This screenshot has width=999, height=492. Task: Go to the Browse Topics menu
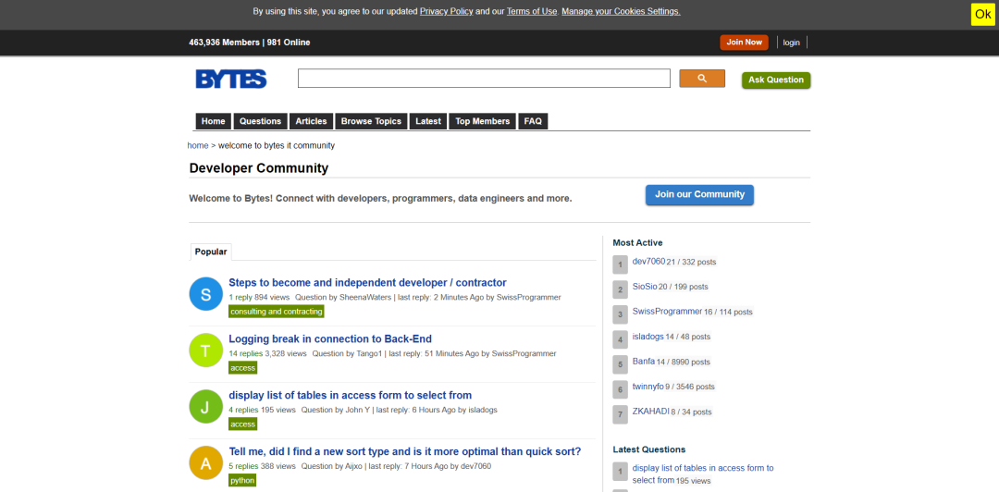pyautogui.click(x=372, y=121)
